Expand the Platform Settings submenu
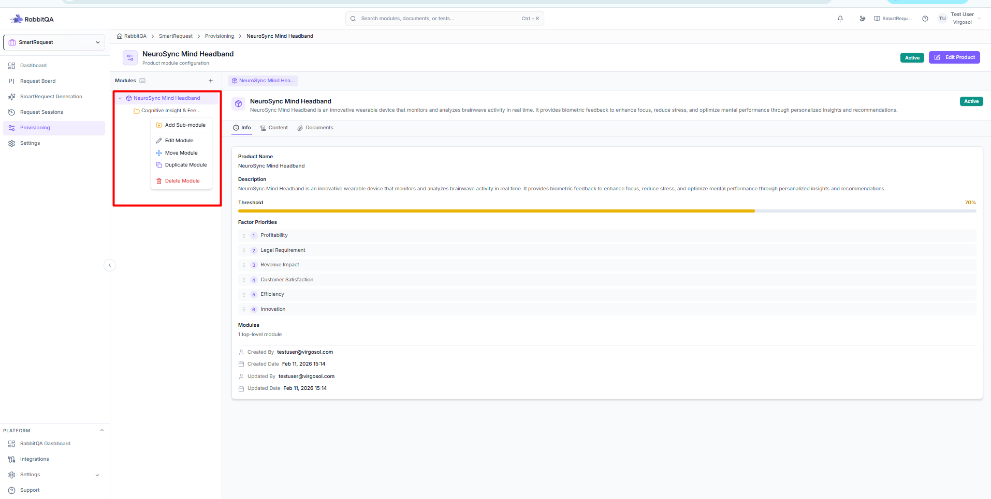This screenshot has height=499, width=991. click(97, 475)
